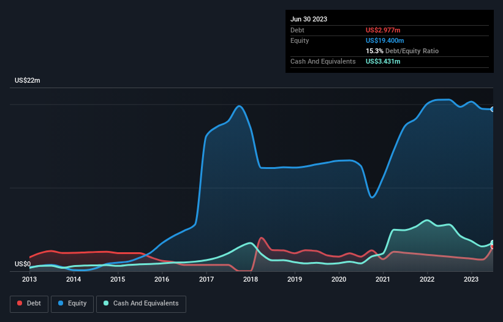
Task: Click the US$2.977m debt value
Action: click(383, 30)
